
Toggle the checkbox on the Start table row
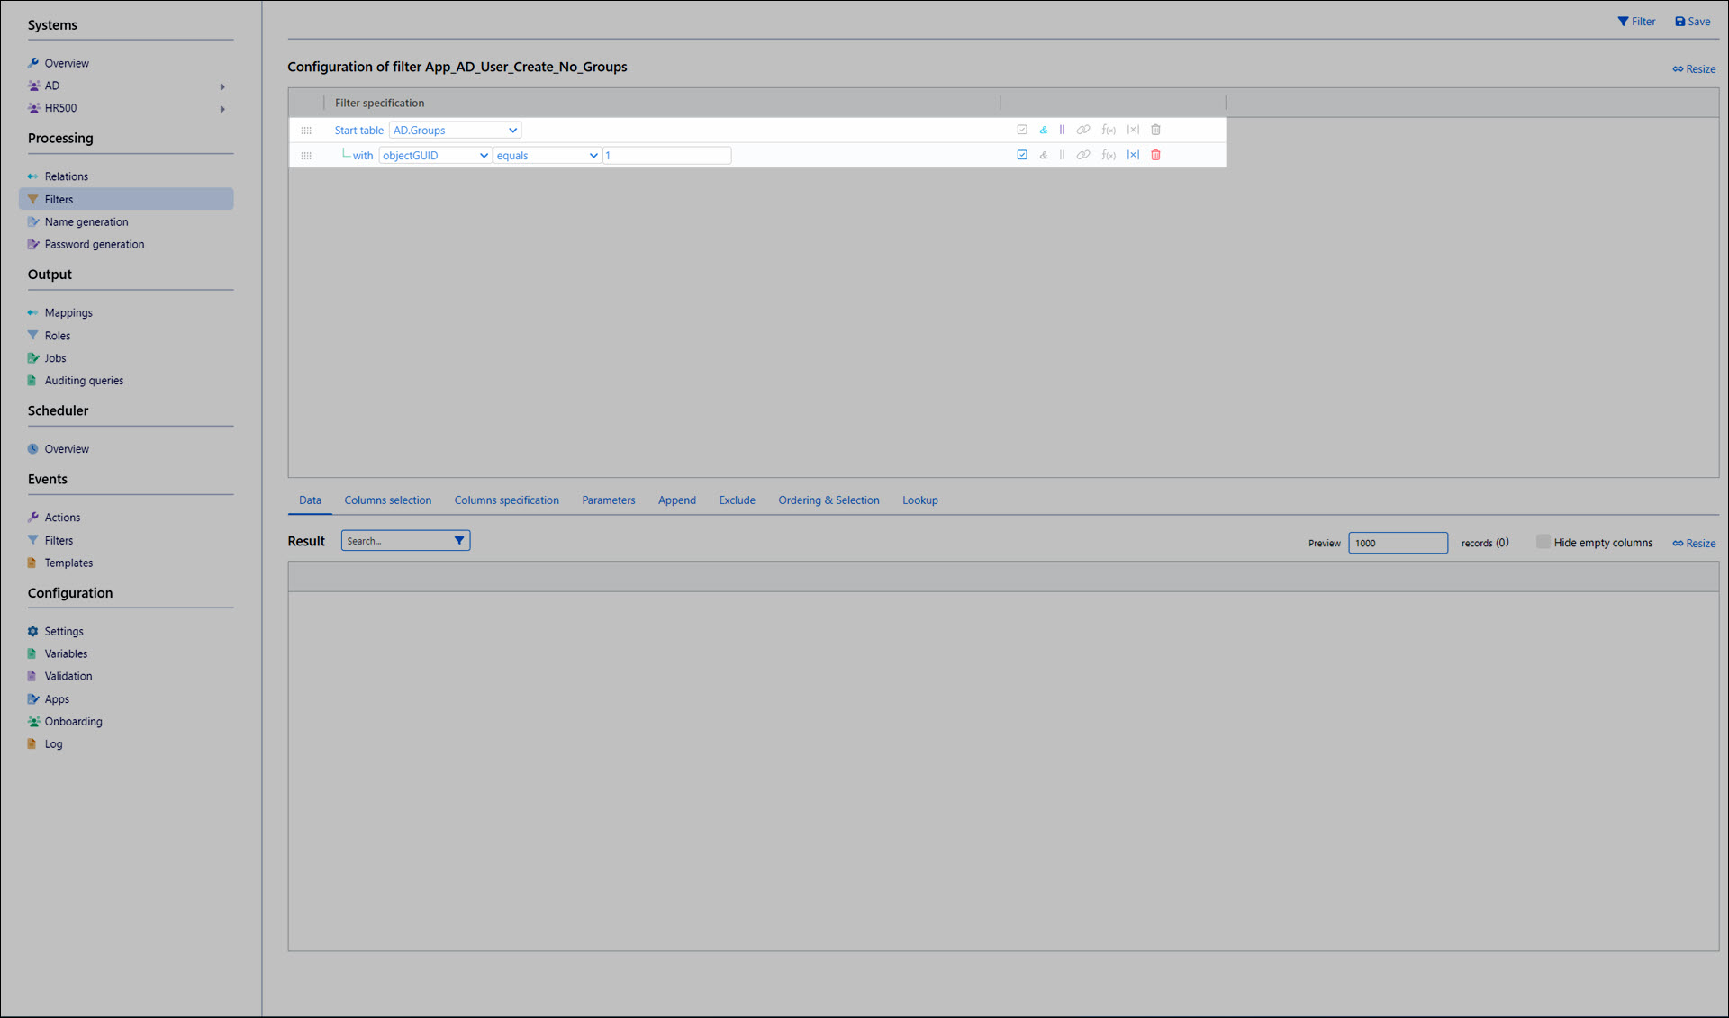tap(1022, 131)
